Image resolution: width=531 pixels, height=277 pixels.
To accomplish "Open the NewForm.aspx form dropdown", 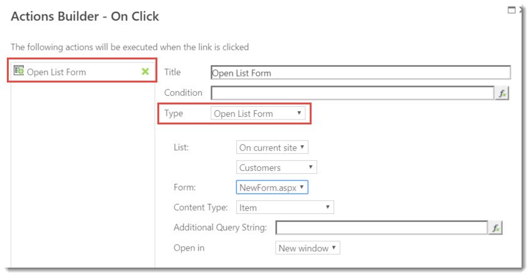I will [272, 187].
